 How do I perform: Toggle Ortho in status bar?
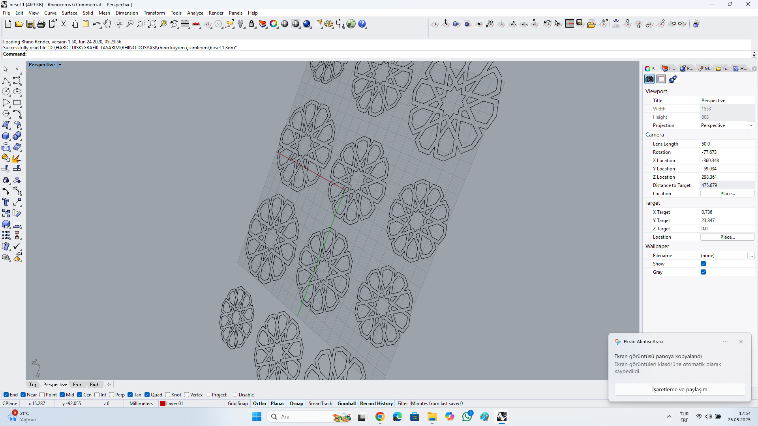[x=259, y=404]
